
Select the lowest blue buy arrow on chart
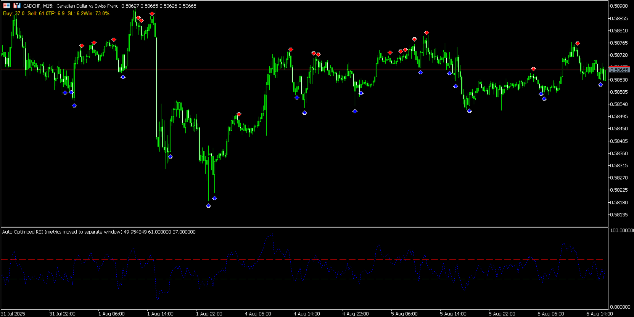click(208, 206)
